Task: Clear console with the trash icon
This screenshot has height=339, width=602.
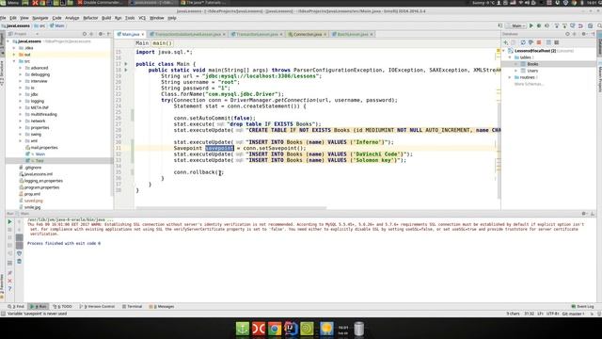Action: click(x=19, y=262)
